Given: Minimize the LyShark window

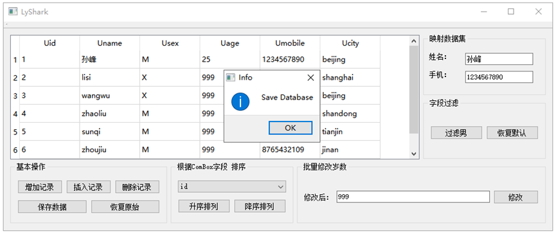Looking at the screenshot, I should click(483, 12).
